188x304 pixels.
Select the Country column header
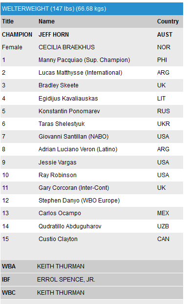click(x=168, y=21)
